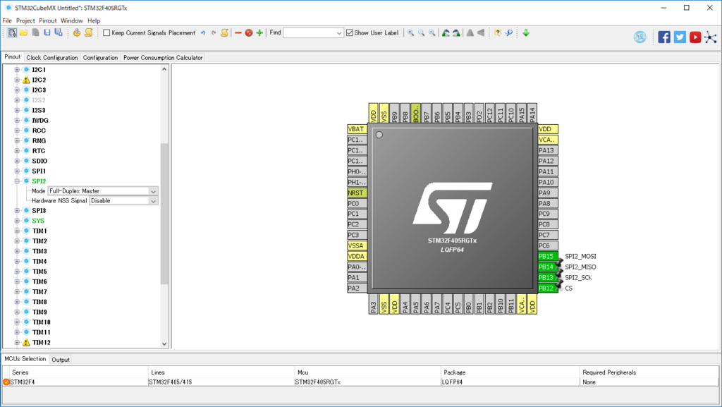The image size is (722, 407).
Task: Click the red minus Collapse All icon
Action: pos(238,32)
